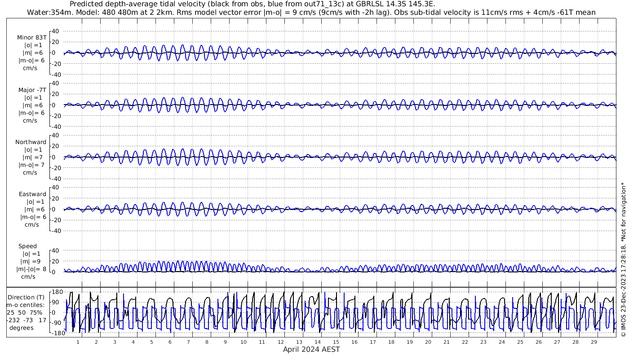
Task: Click the '-90' tick on Direction axis
Action: (57, 323)
